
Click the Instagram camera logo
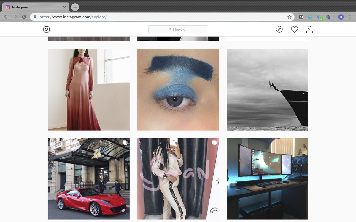pyautogui.click(x=47, y=29)
